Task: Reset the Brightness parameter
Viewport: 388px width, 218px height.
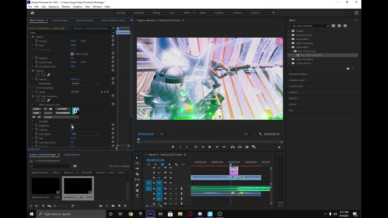Action: coord(113,125)
